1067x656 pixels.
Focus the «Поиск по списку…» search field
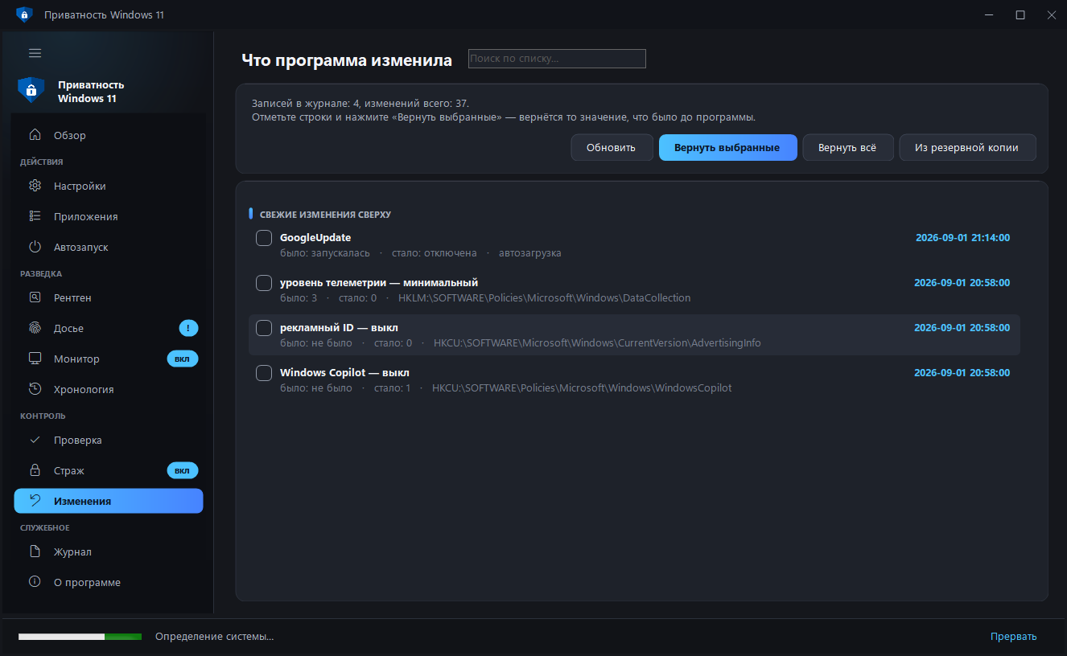click(557, 59)
